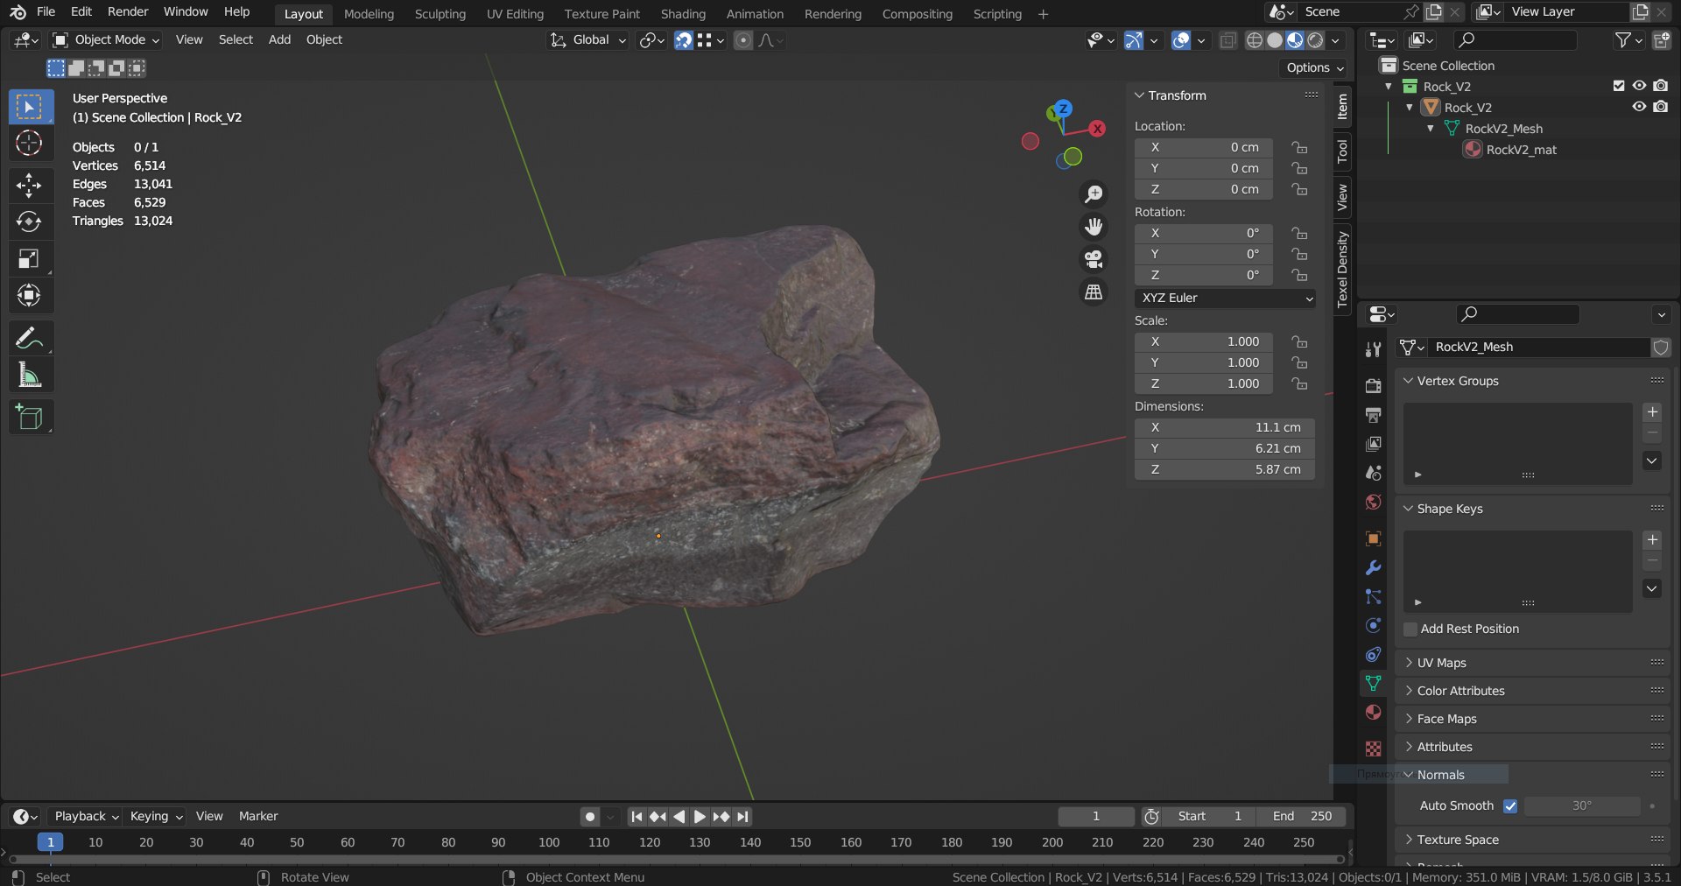
Task: Open the Object Mode dropdown
Action: pos(107,40)
